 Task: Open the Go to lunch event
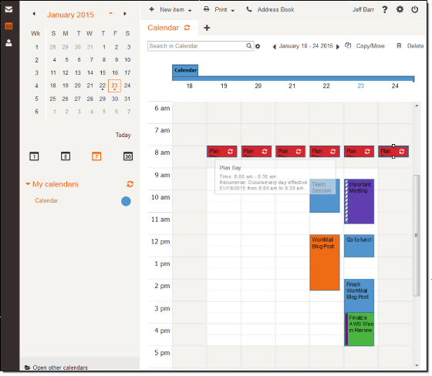(x=359, y=246)
